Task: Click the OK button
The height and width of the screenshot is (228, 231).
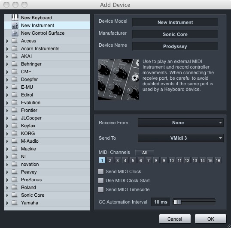Action: pos(210,219)
